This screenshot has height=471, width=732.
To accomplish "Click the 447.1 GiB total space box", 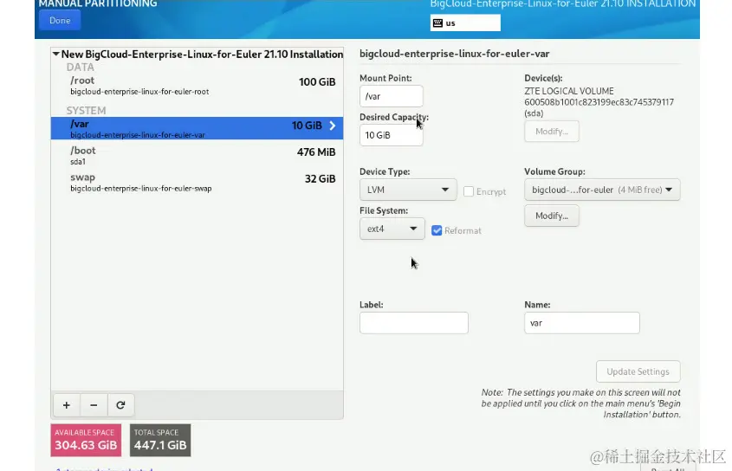I will coord(160,440).
